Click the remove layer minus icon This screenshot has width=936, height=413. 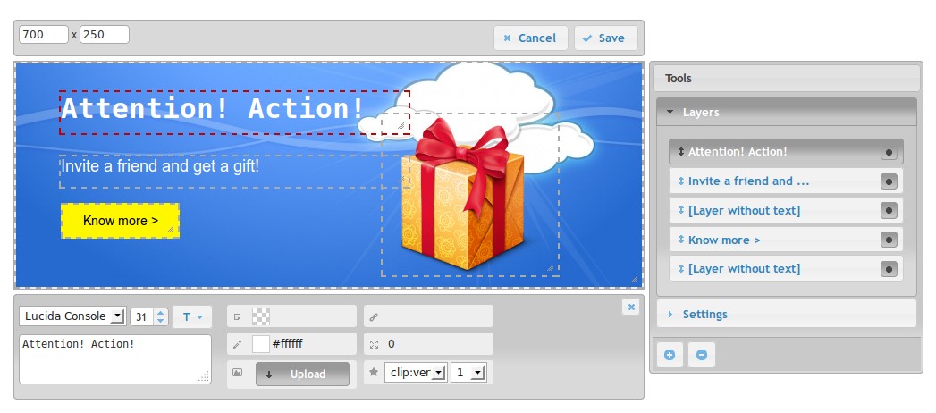[x=701, y=355]
